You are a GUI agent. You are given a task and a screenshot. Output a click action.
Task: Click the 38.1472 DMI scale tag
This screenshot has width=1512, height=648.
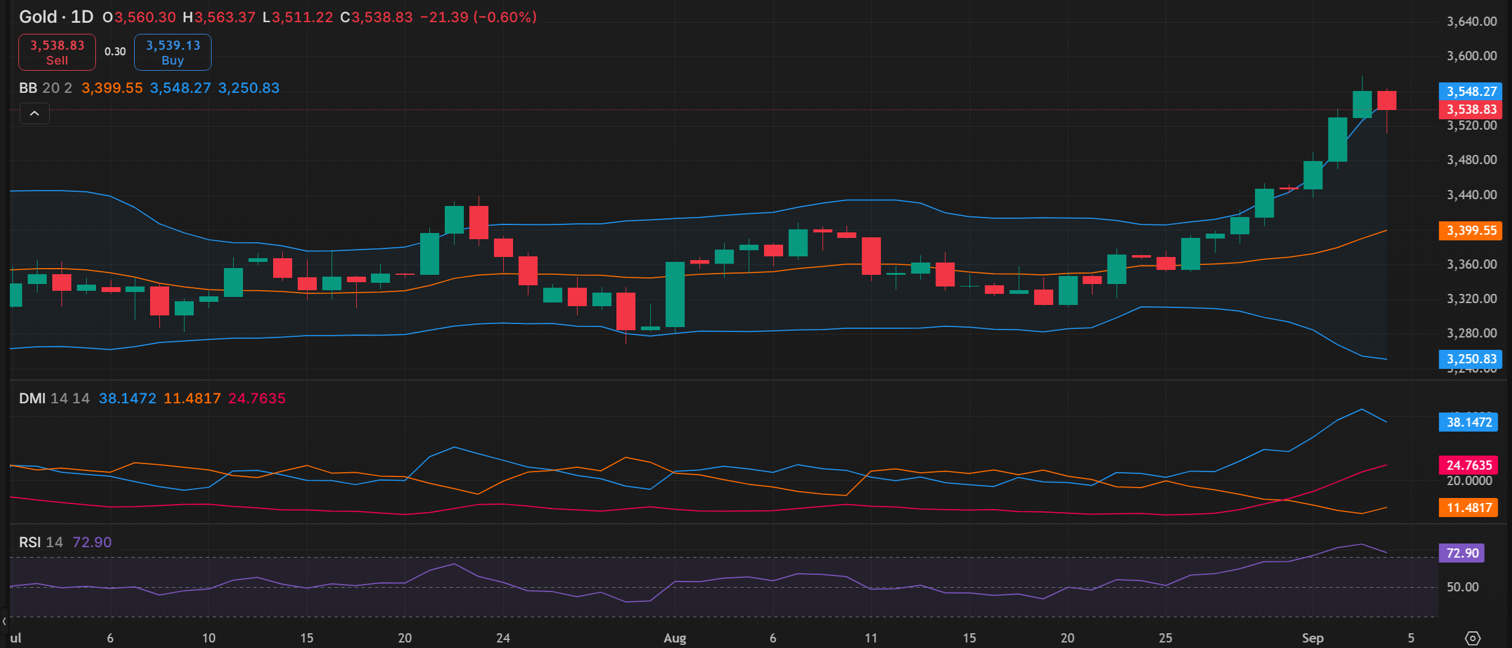tap(1468, 422)
